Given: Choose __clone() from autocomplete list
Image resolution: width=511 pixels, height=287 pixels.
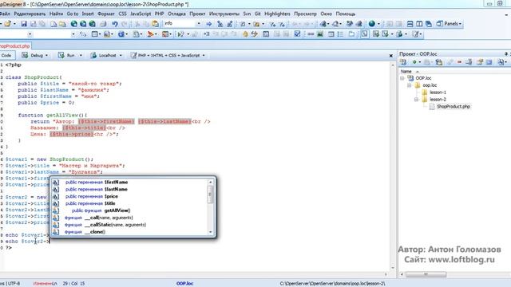Looking at the screenshot, I should (x=129, y=232).
